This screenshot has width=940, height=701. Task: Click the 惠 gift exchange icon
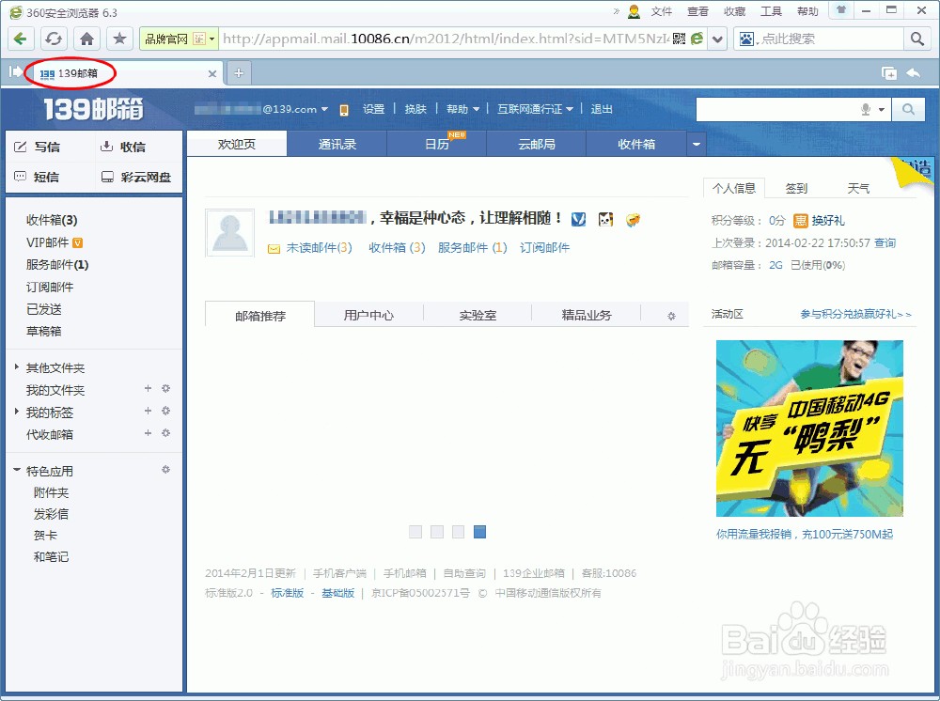800,221
